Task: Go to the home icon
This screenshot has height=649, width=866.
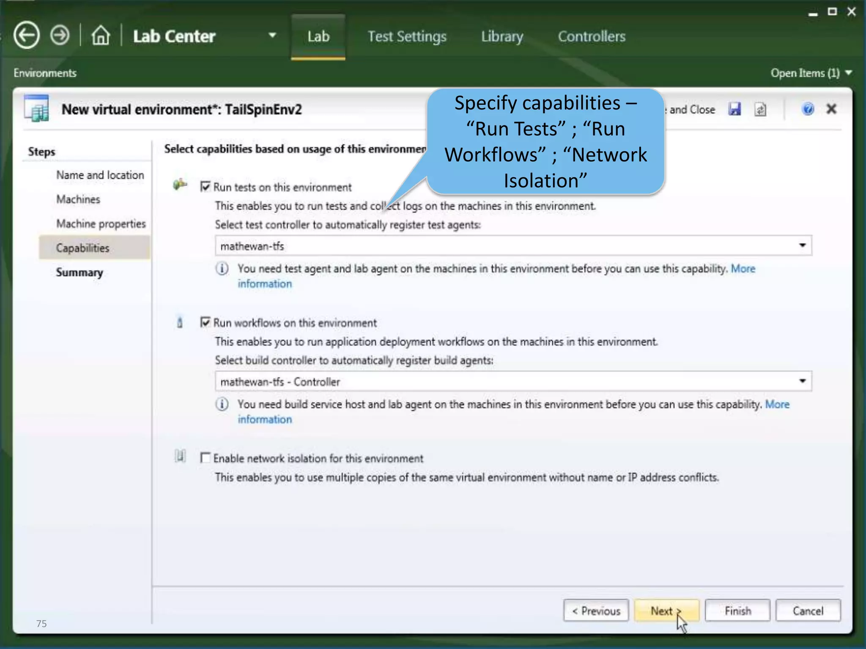Action: [x=101, y=35]
